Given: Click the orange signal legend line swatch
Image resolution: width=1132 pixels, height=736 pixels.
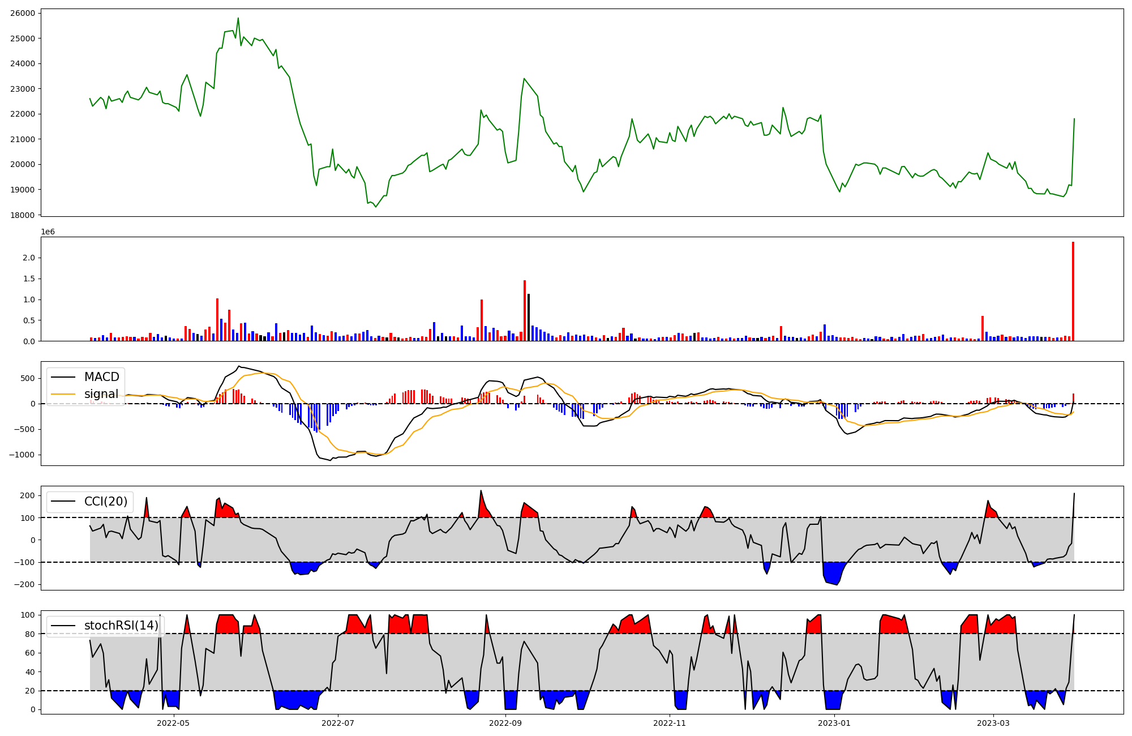Looking at the screenshot, I should [62, 394].
